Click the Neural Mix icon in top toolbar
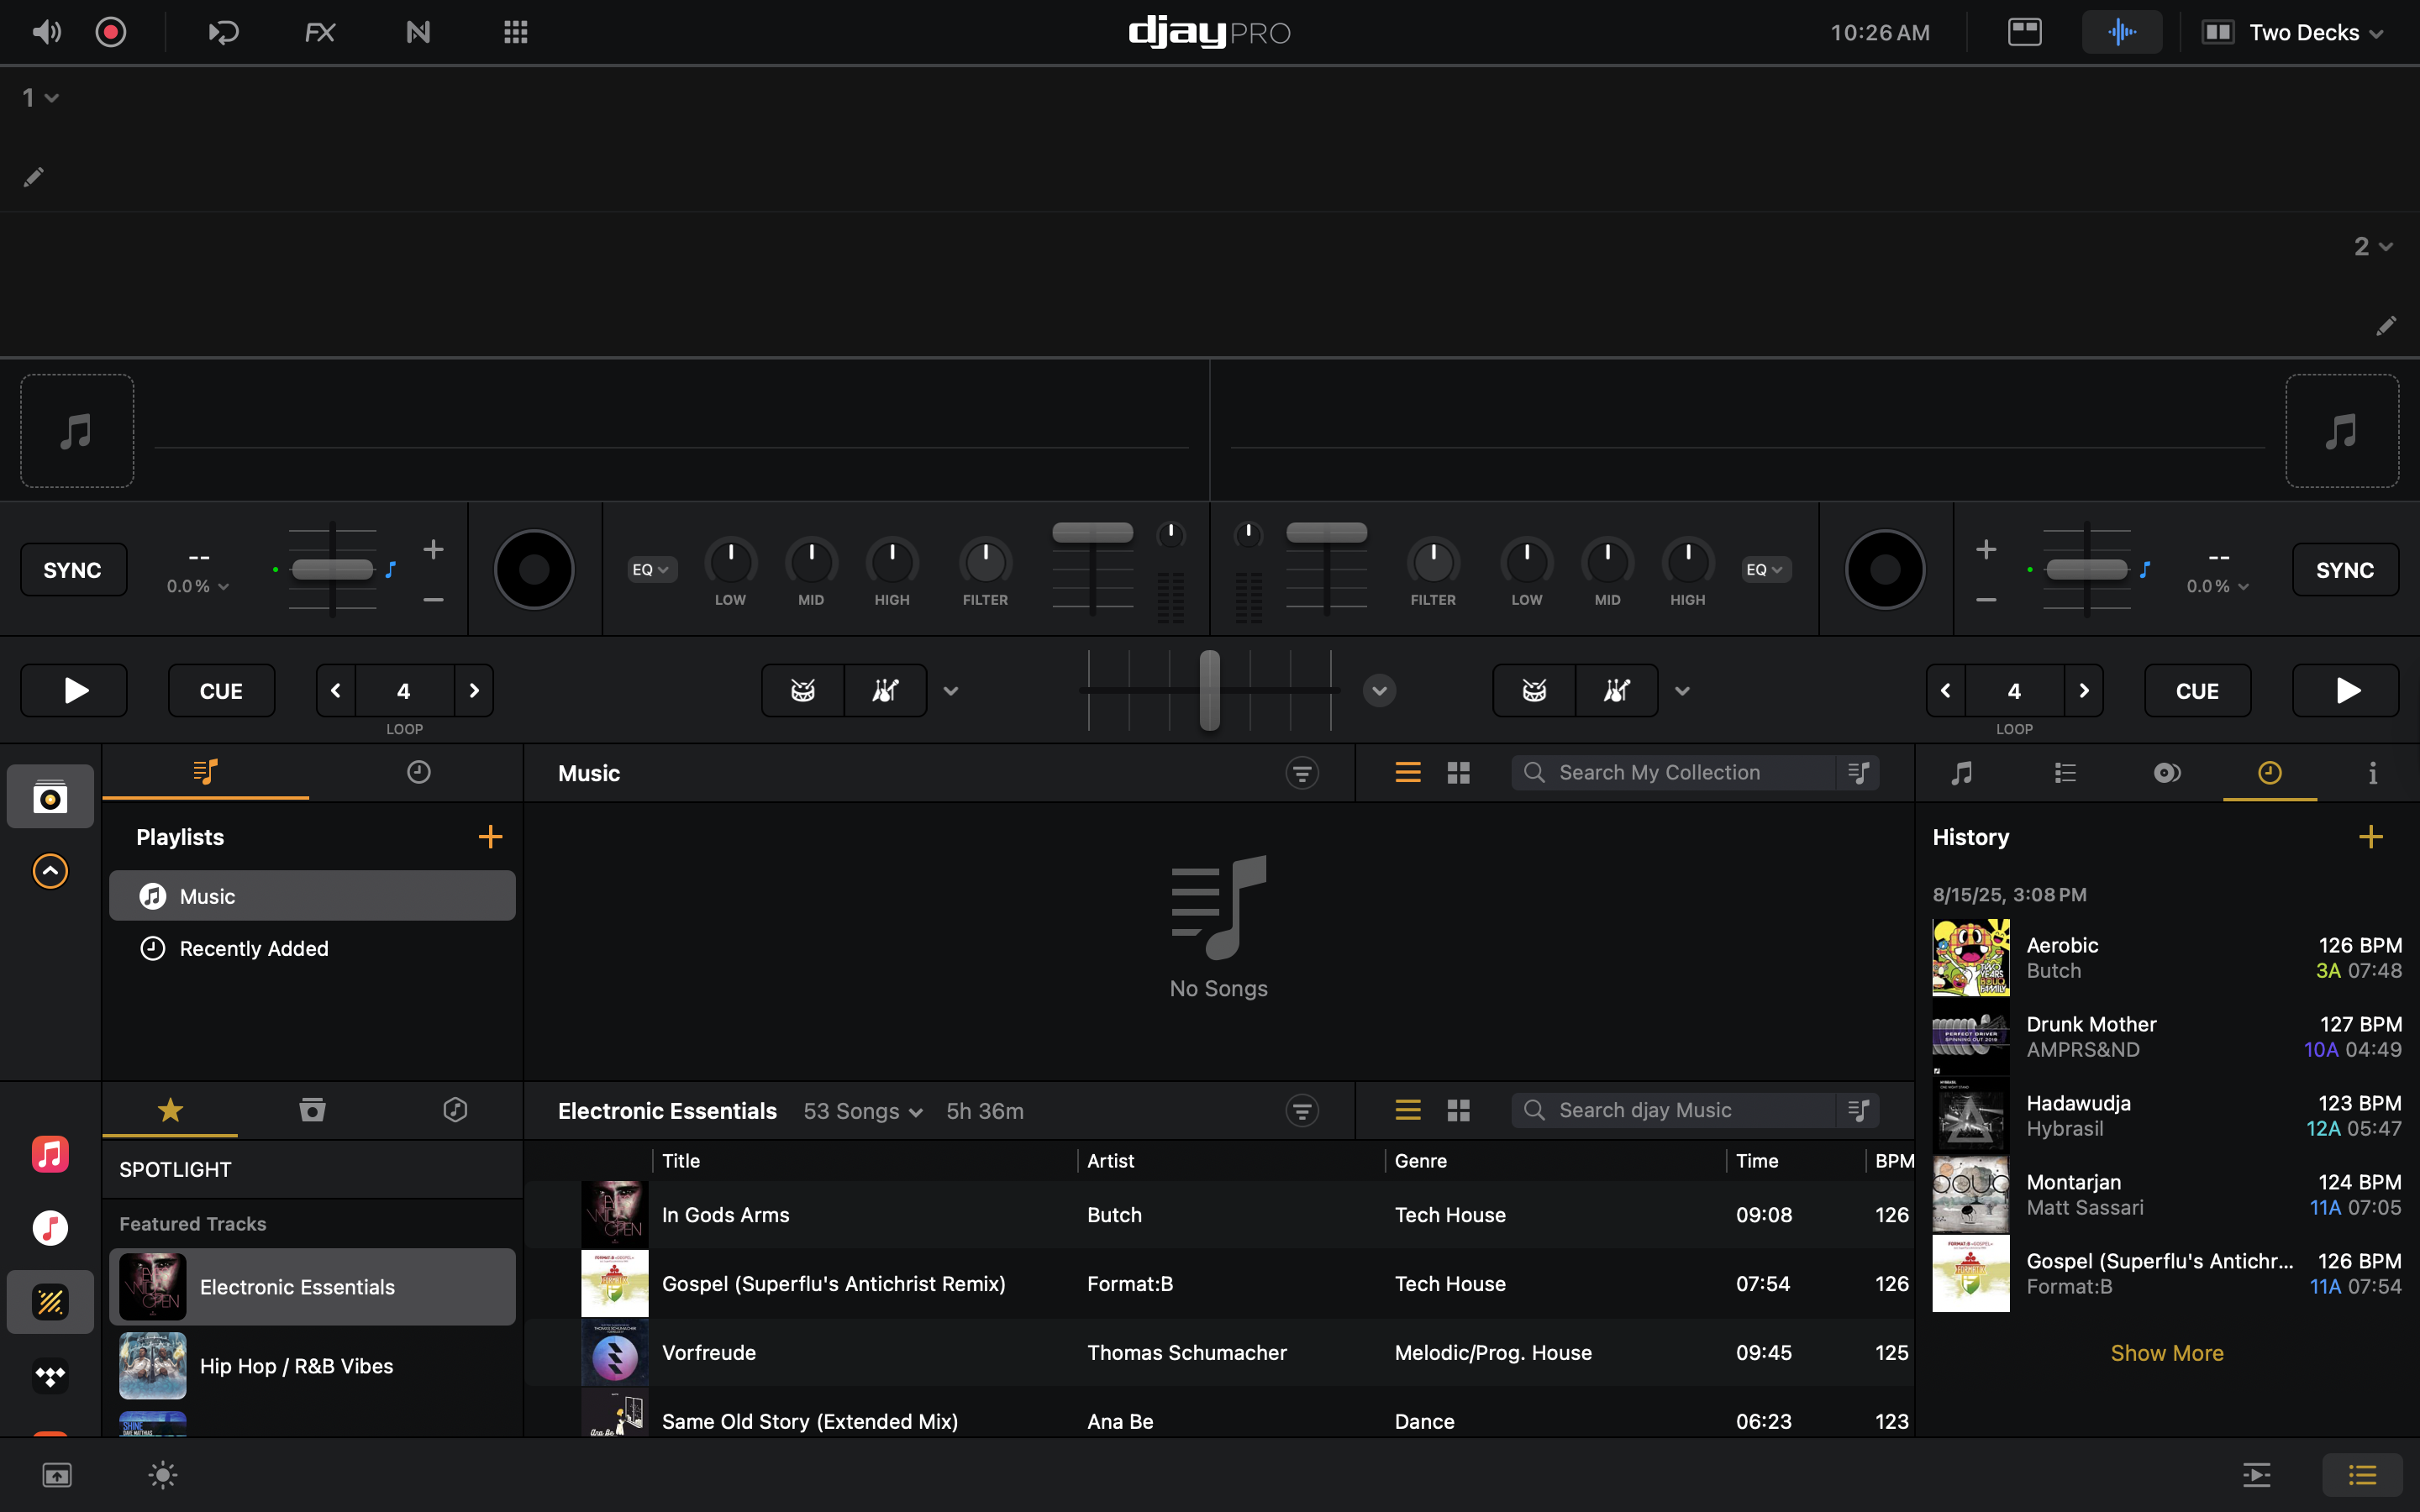This screenshot has width=2420, height=1512. pos(418,32)
